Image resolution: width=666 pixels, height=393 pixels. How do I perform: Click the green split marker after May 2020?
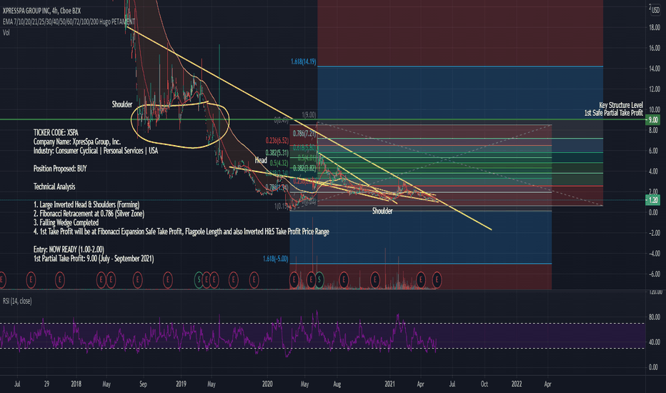pyautogui.click(x=319, y=279)
